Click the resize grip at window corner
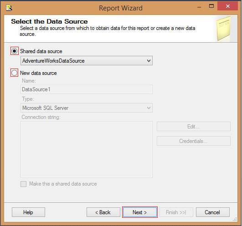Screen dimensions: 242x226 click(x=235, y=219)
